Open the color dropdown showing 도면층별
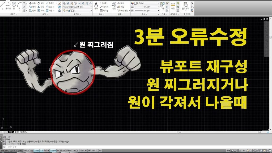 pos(146,3)
